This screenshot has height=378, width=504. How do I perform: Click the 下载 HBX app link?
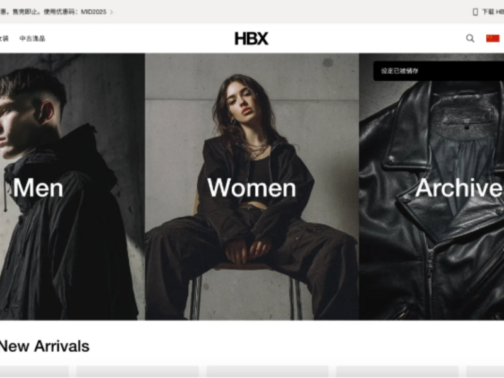(x=493, y=12)
